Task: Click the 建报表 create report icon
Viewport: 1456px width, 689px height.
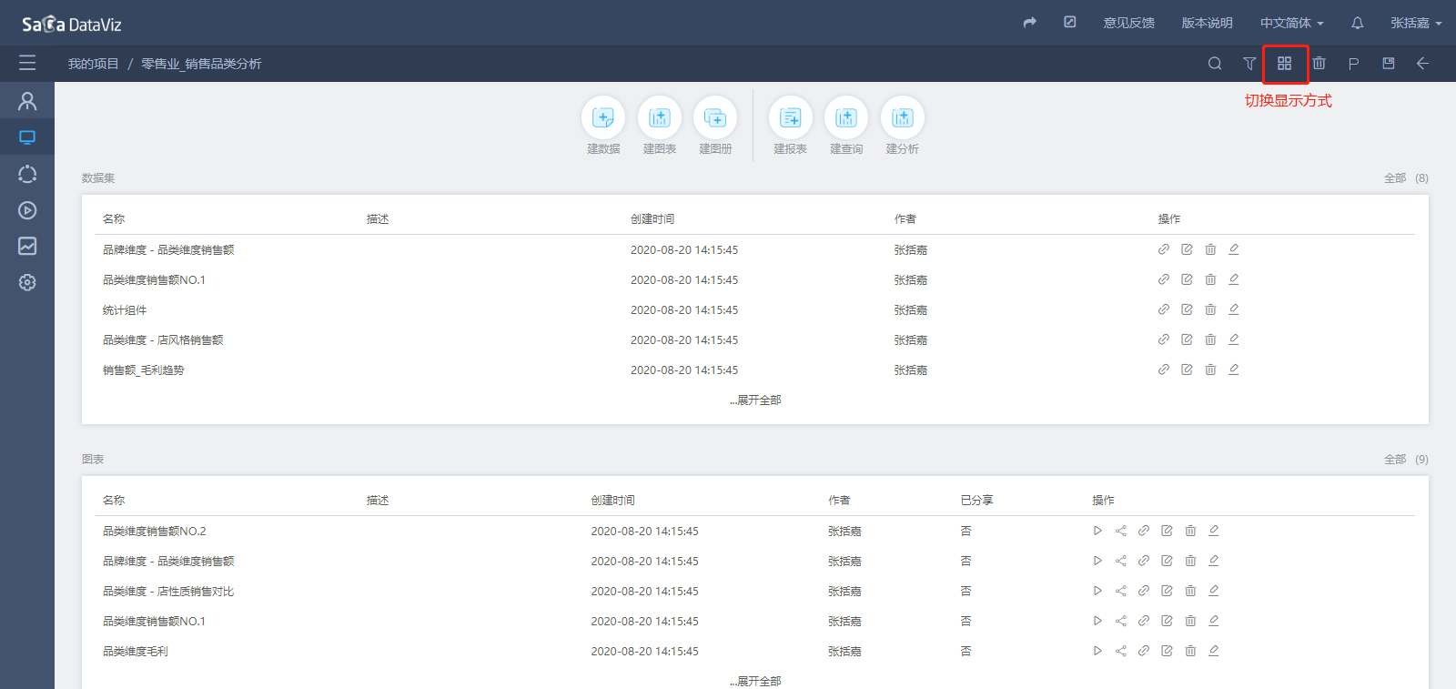Action: 790,118
